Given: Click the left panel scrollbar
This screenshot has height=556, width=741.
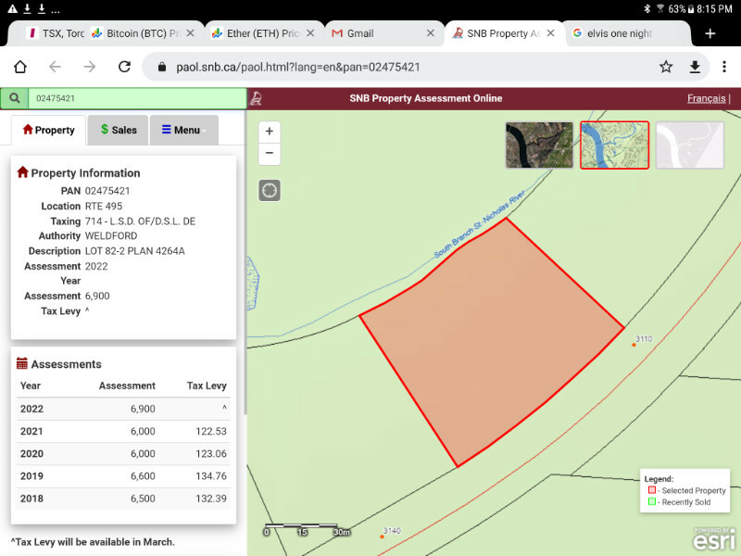Looking at the screenshot, I should point(245,262).
